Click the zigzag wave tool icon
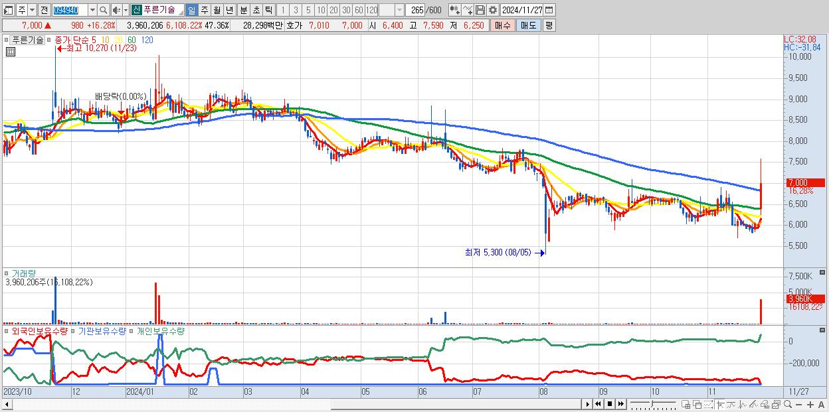 click(743, 404)
